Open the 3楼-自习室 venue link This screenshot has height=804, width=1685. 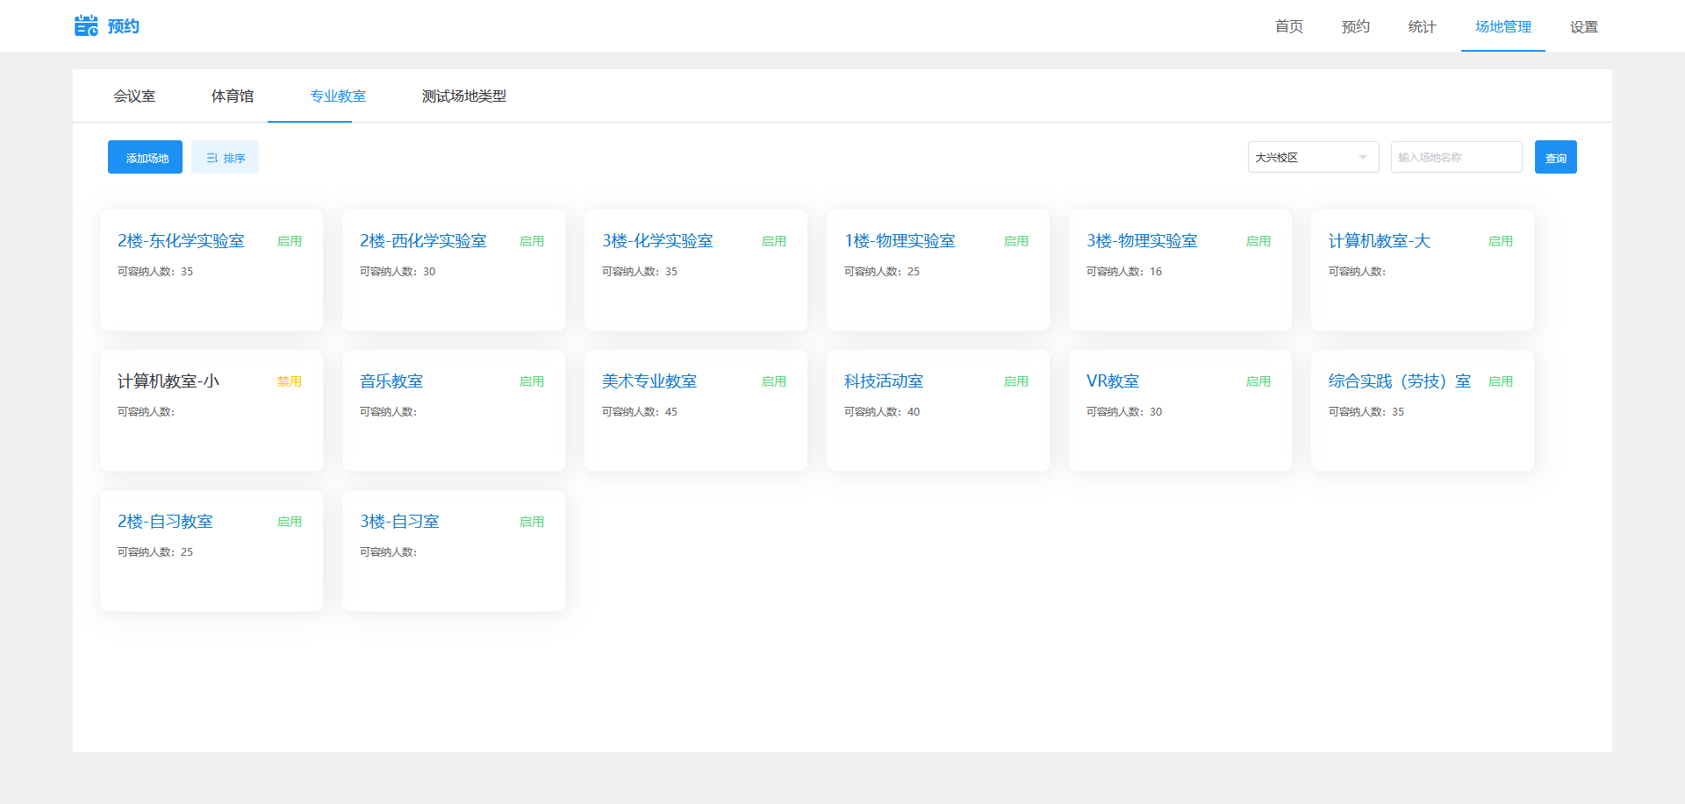399,522
